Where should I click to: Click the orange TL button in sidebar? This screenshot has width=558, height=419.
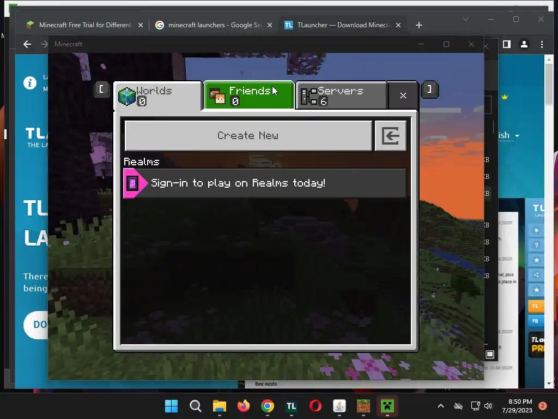point(536,307)
